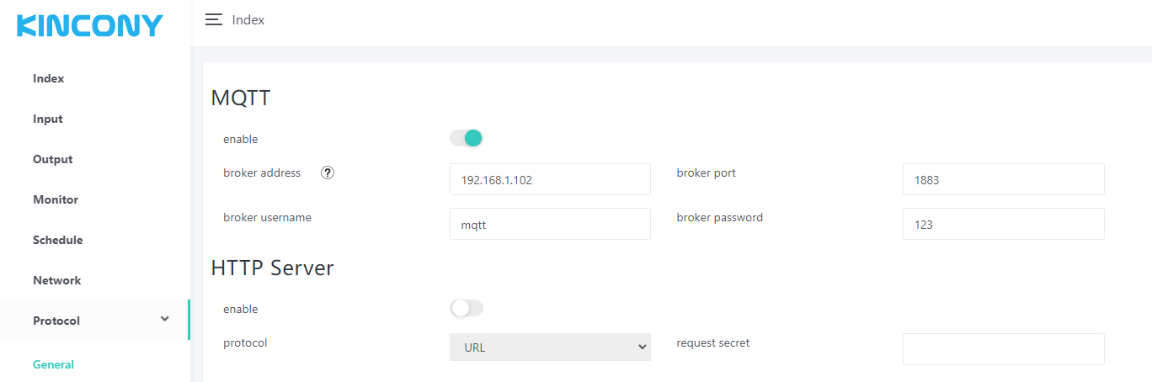Screen dimensions: 1152x382
Task: Open the HTTP protocol URL dropdown
Action: click(550, 347)
